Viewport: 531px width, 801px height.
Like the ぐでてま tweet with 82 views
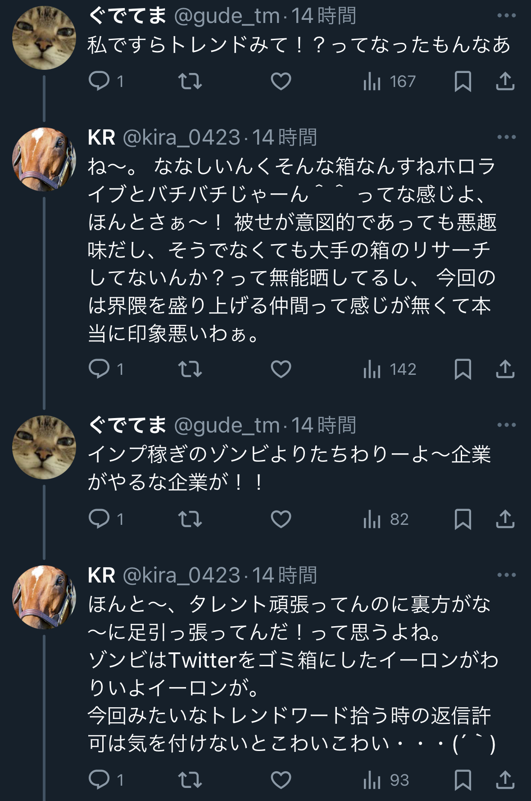(x=281, y=519)
